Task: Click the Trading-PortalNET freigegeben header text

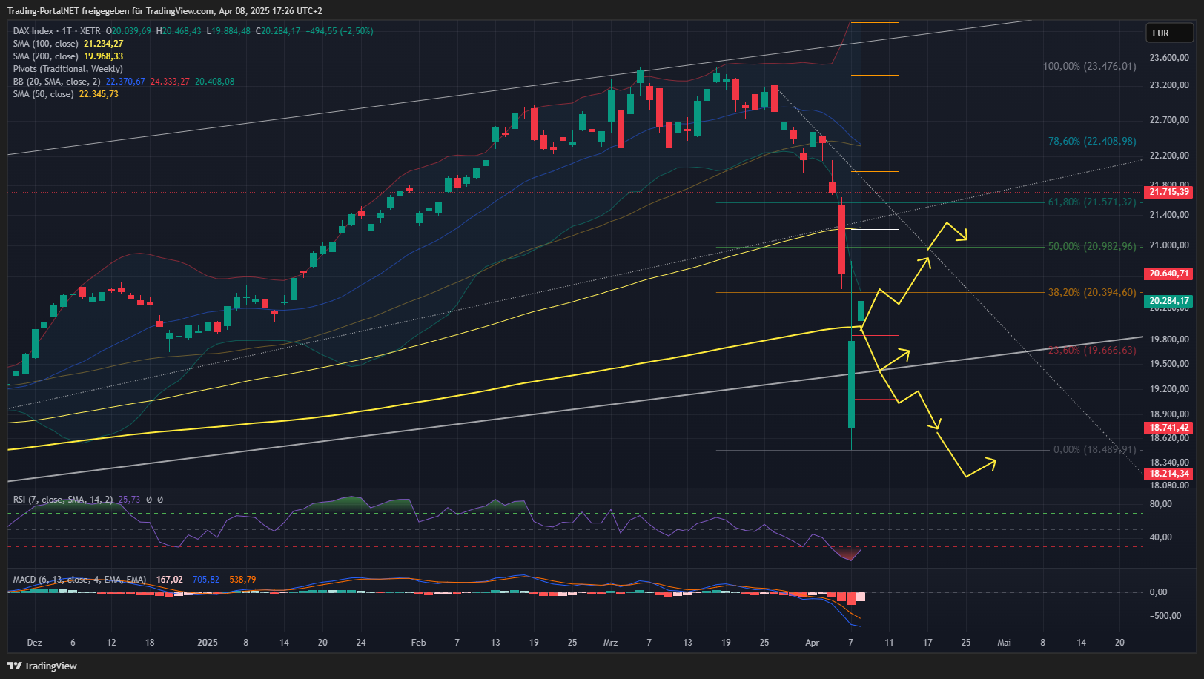Action: coord(165,11)
